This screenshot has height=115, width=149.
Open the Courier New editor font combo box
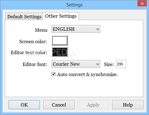[x=76, y=64]
